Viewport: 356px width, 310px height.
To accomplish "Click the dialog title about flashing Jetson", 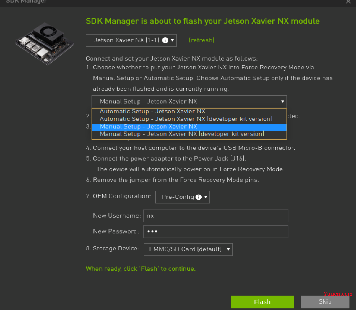I will pos(203,21).
